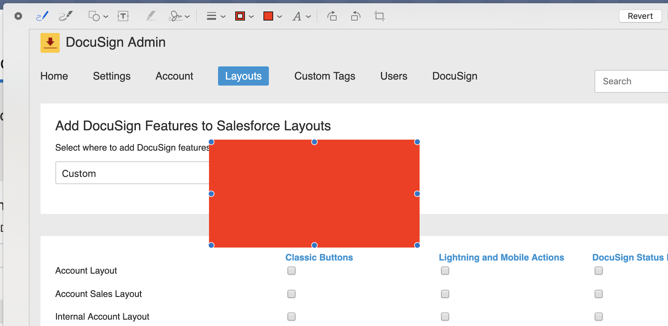The image size is (668, 326).
Task: Open the Custom Tags tab
Action: (325, 76)
